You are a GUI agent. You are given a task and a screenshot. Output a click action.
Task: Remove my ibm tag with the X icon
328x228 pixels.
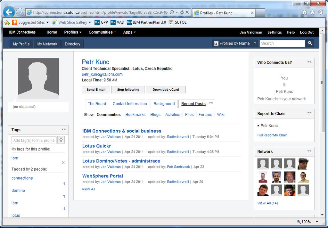coord(63,163)
